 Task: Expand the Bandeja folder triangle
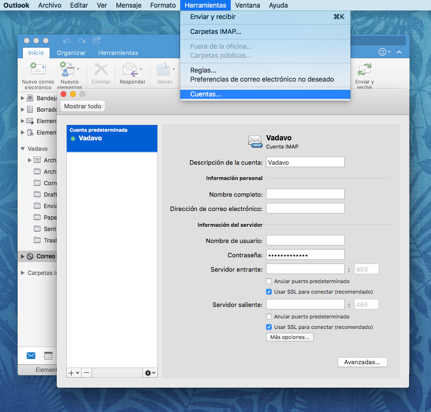(x=22, y=98)
